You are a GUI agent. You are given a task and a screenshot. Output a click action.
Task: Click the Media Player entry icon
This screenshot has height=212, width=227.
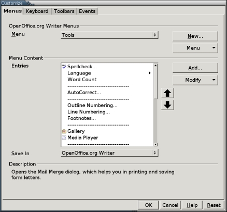point(64,138)
